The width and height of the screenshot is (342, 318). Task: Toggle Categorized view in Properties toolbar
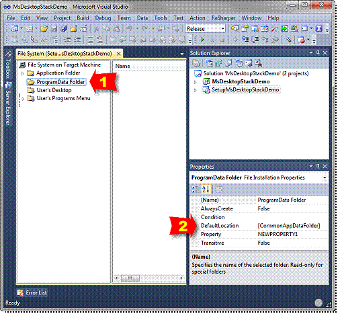click(x=196, y=189)
